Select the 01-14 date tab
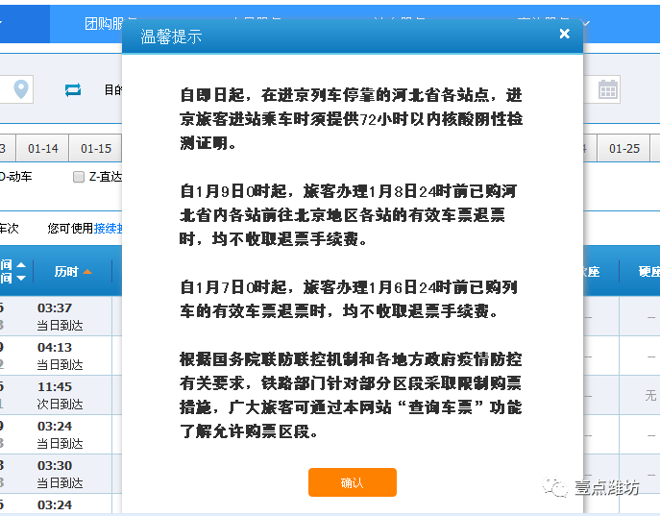Image resolution: width=660 pixels, height=516 pixels. point(42,148)
